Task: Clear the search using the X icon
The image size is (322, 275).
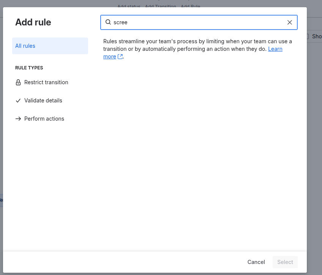Action: click(290, 22)
